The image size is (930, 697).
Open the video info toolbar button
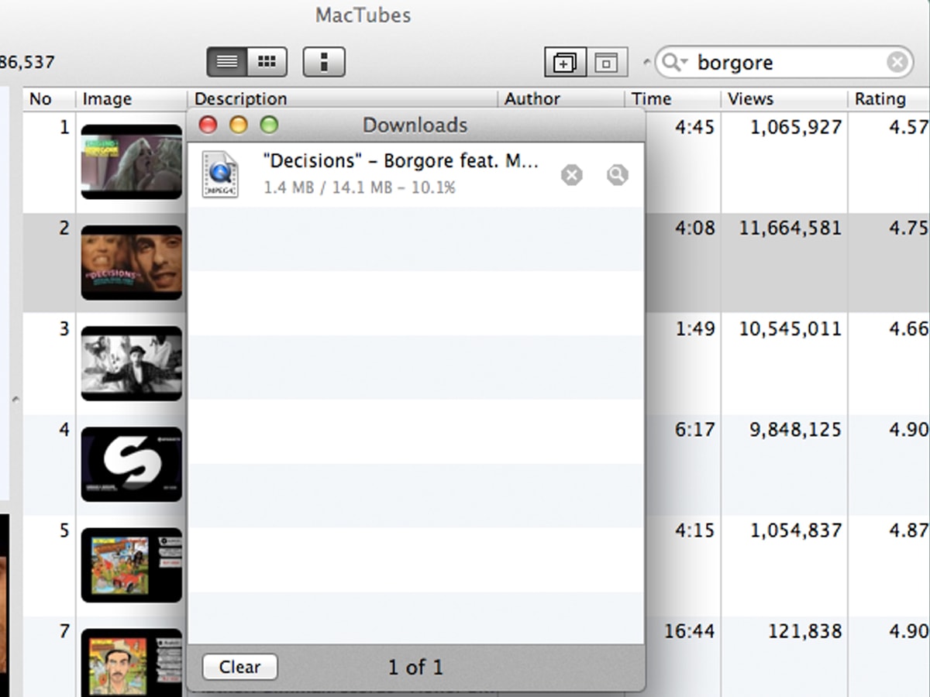[x=324, y=61]
